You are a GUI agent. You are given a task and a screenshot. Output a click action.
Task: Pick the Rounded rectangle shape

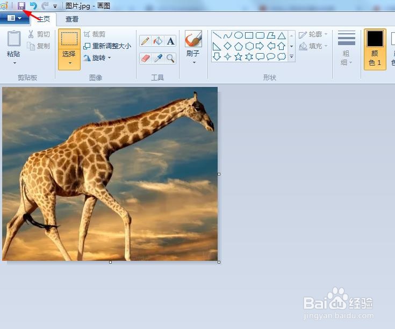point(260,35)
